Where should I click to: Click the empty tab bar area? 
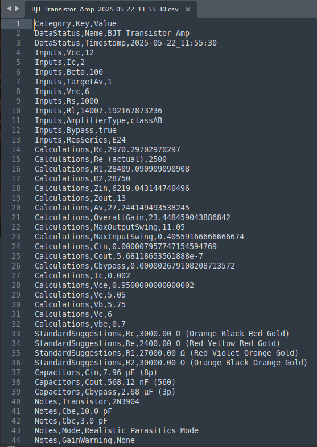click(257, 9)
